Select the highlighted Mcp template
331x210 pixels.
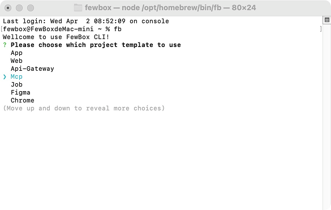pyautogui.click(x=16, y=76)
